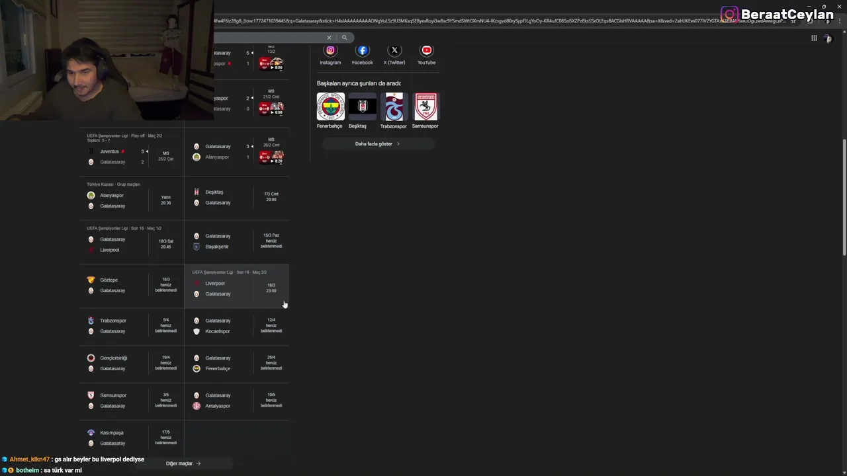The width and height of the screenshot is (847, 476).
Task: Click the Trabzonspor crest in fixtures list
Action: click(x=91, y=321)
